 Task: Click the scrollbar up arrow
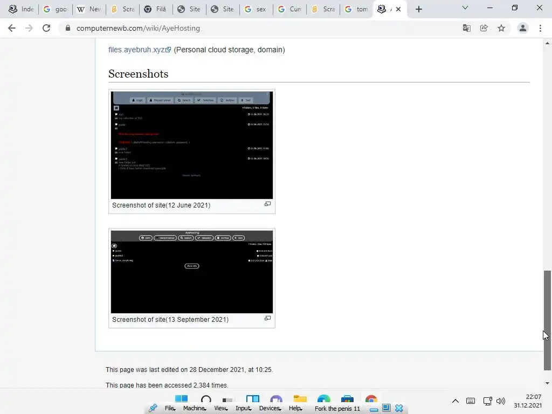(547, 43)
